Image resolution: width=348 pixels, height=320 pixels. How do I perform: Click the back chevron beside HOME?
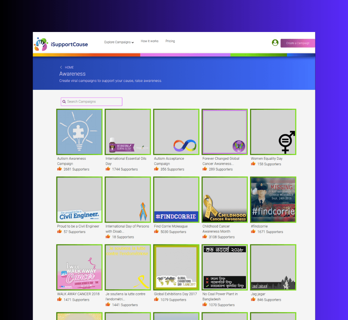click(61, 67)
